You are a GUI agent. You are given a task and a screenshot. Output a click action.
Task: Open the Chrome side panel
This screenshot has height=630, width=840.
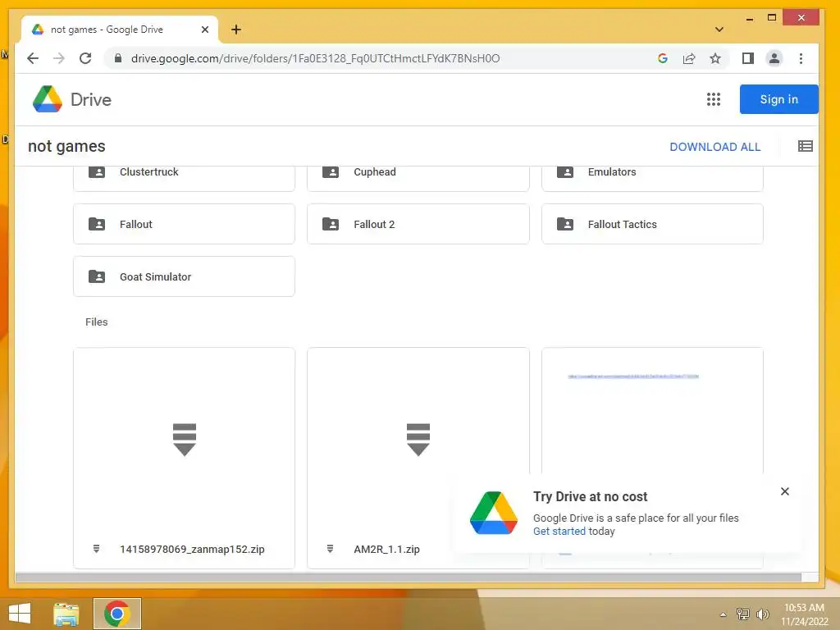[748, 58]
